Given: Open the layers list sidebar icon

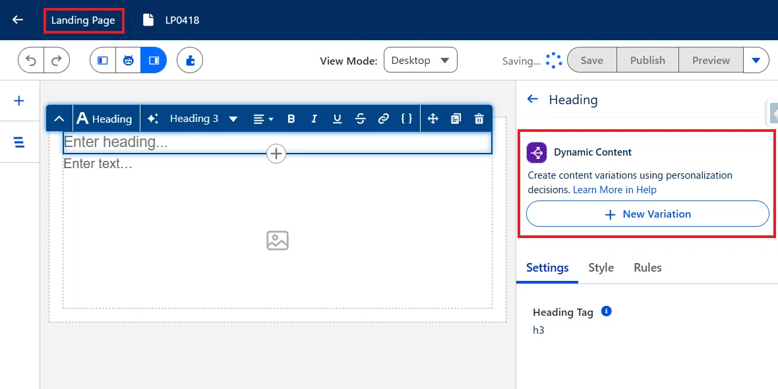Looking at the screenshot, I should (x=19, y=142).
